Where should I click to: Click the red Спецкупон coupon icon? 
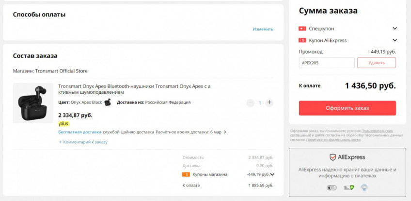point(302,29)
